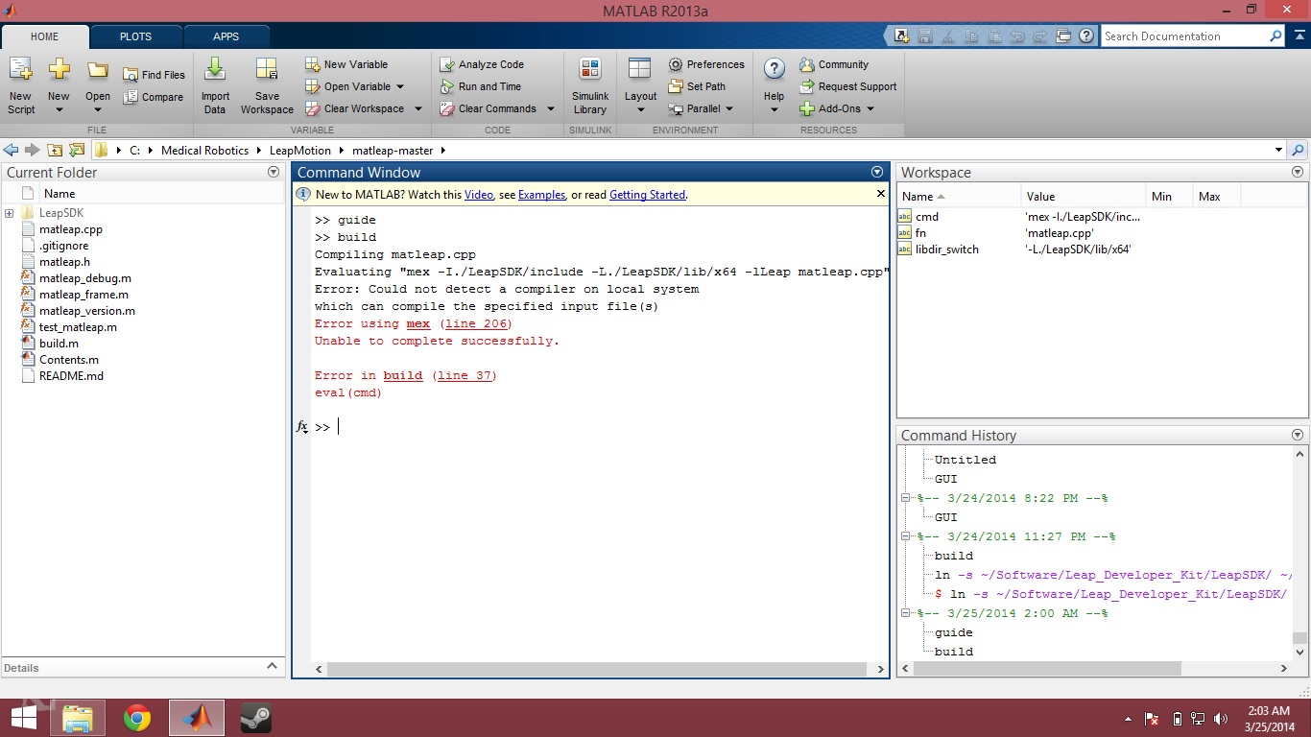This screenshot has width=1311, height=737.
Task: Open the Getting Started link
Action: point(647,195)
